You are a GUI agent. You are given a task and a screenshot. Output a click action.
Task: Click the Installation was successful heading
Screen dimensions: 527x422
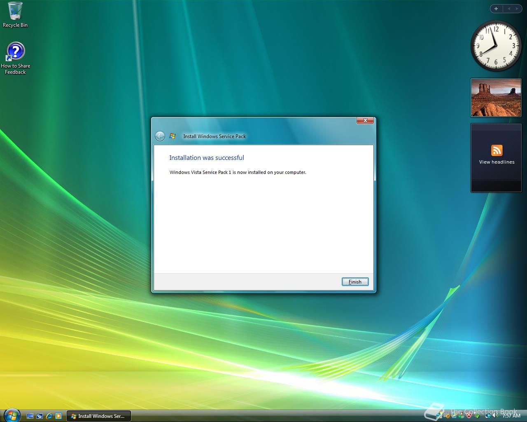click(207, 158)
